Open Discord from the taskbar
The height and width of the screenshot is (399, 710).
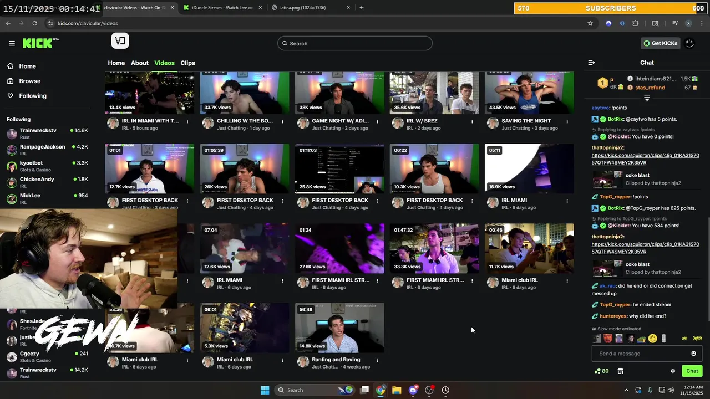click(413, 390)
